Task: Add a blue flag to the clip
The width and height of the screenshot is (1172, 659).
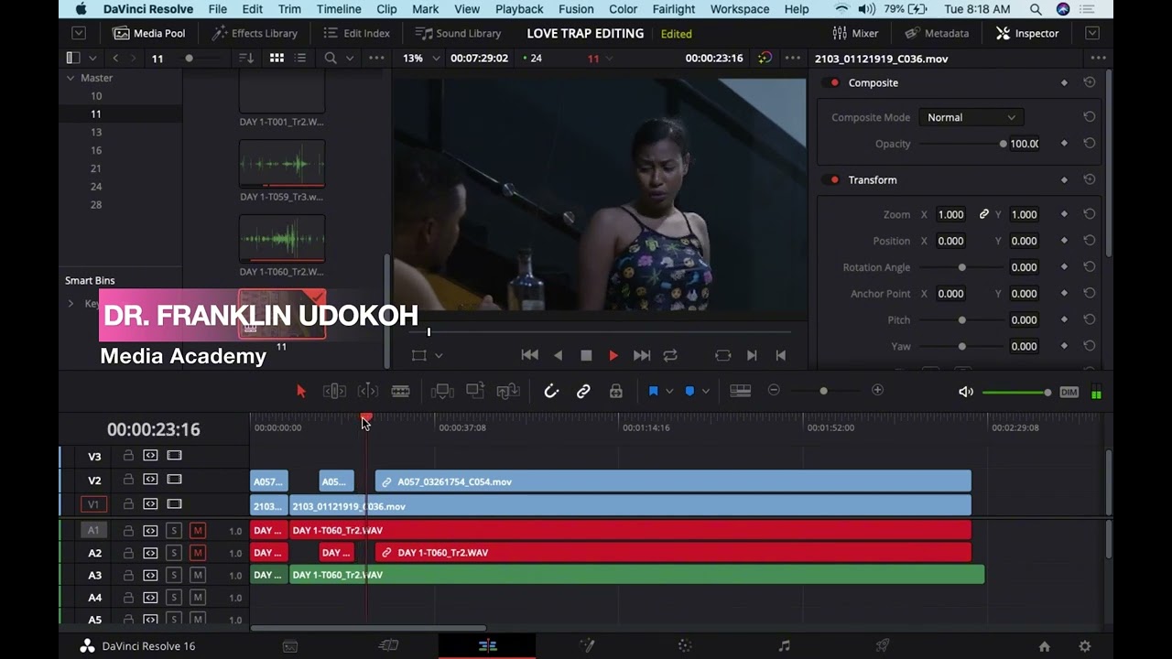Action: click(653, 391)
